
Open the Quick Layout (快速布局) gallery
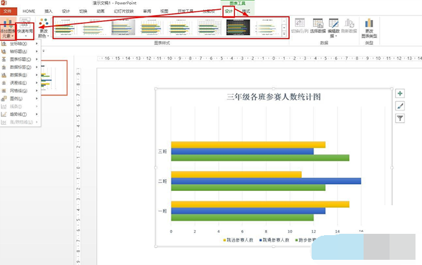point(27,29)
